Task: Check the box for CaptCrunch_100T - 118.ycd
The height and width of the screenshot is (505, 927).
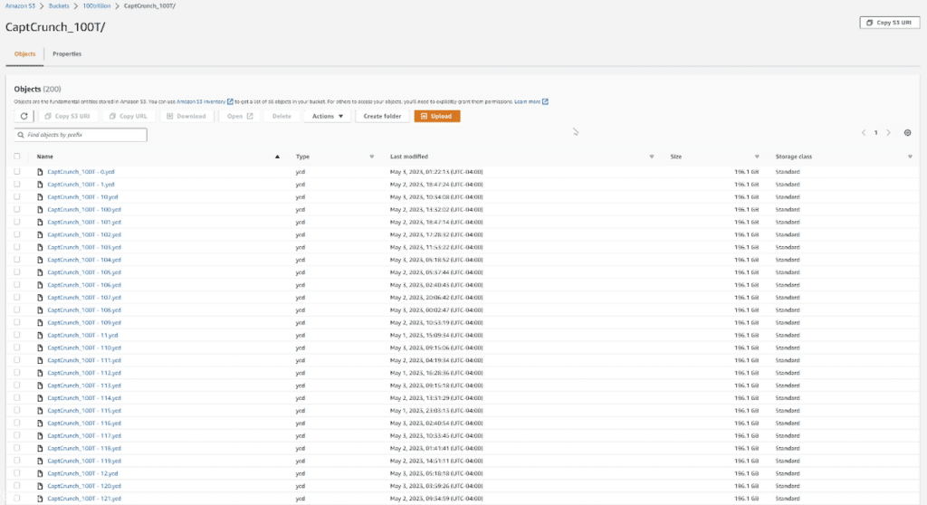Action: click(x=17, y=448)
